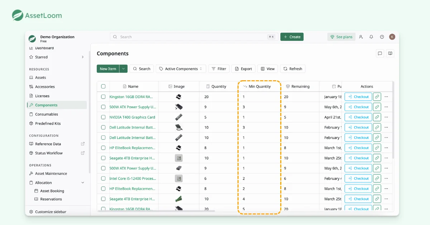Expand the Starred sidebar section
Image resolution: width=430 pixels, height=225 pixels.
point(83,57)
